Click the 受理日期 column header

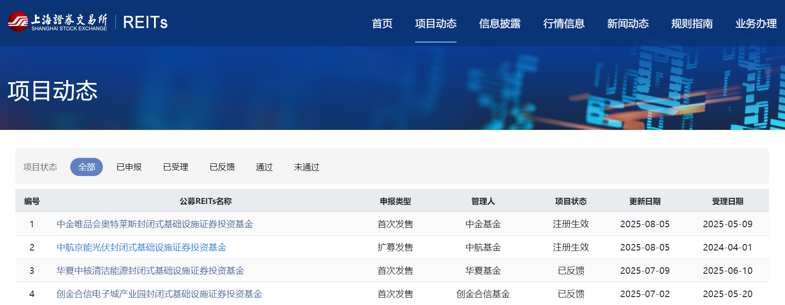pos(728,201)
